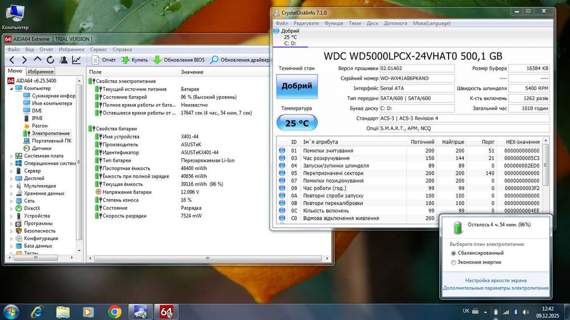The image size is (570, 320).
Task: Switch to the Меню tab
Action: click(x=15, y=71)
